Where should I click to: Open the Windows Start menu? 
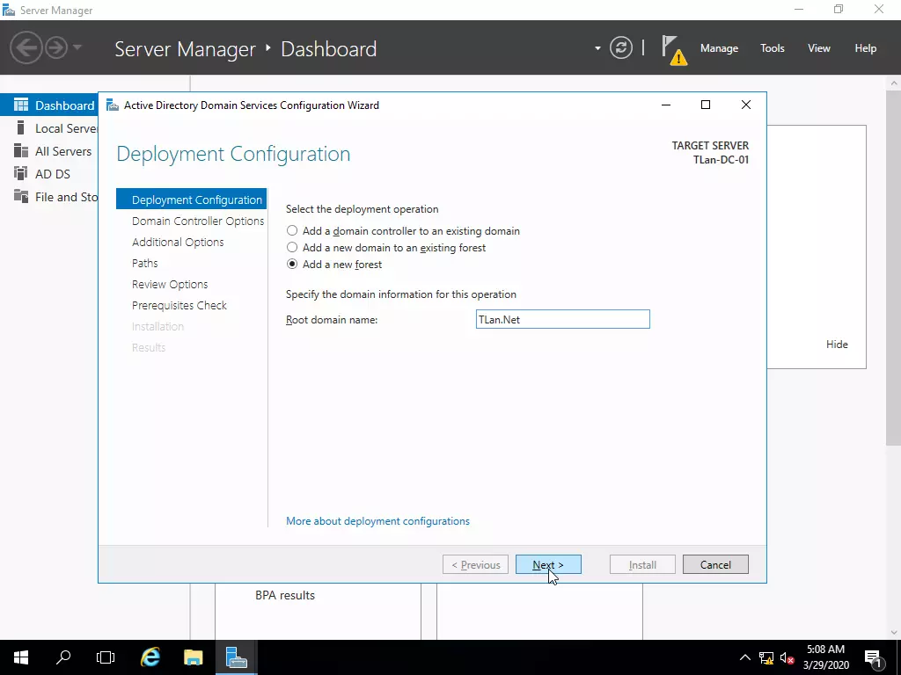(x=21, y=657)
